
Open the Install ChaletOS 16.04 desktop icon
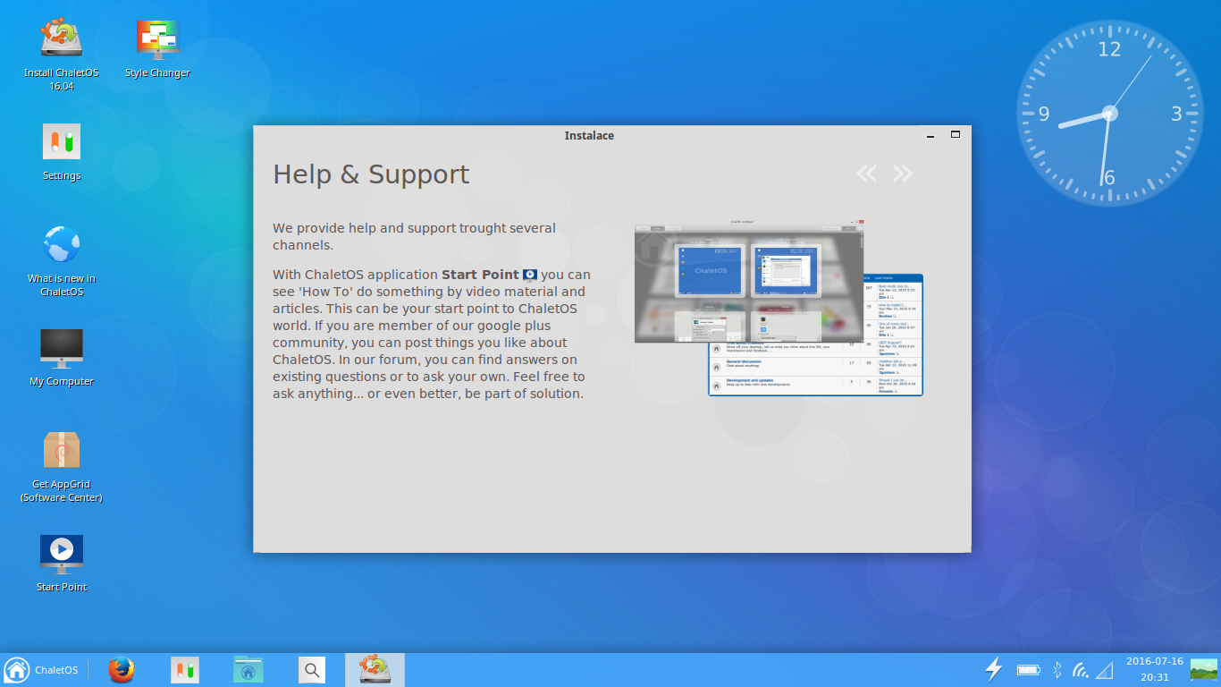tap(62, 54)
